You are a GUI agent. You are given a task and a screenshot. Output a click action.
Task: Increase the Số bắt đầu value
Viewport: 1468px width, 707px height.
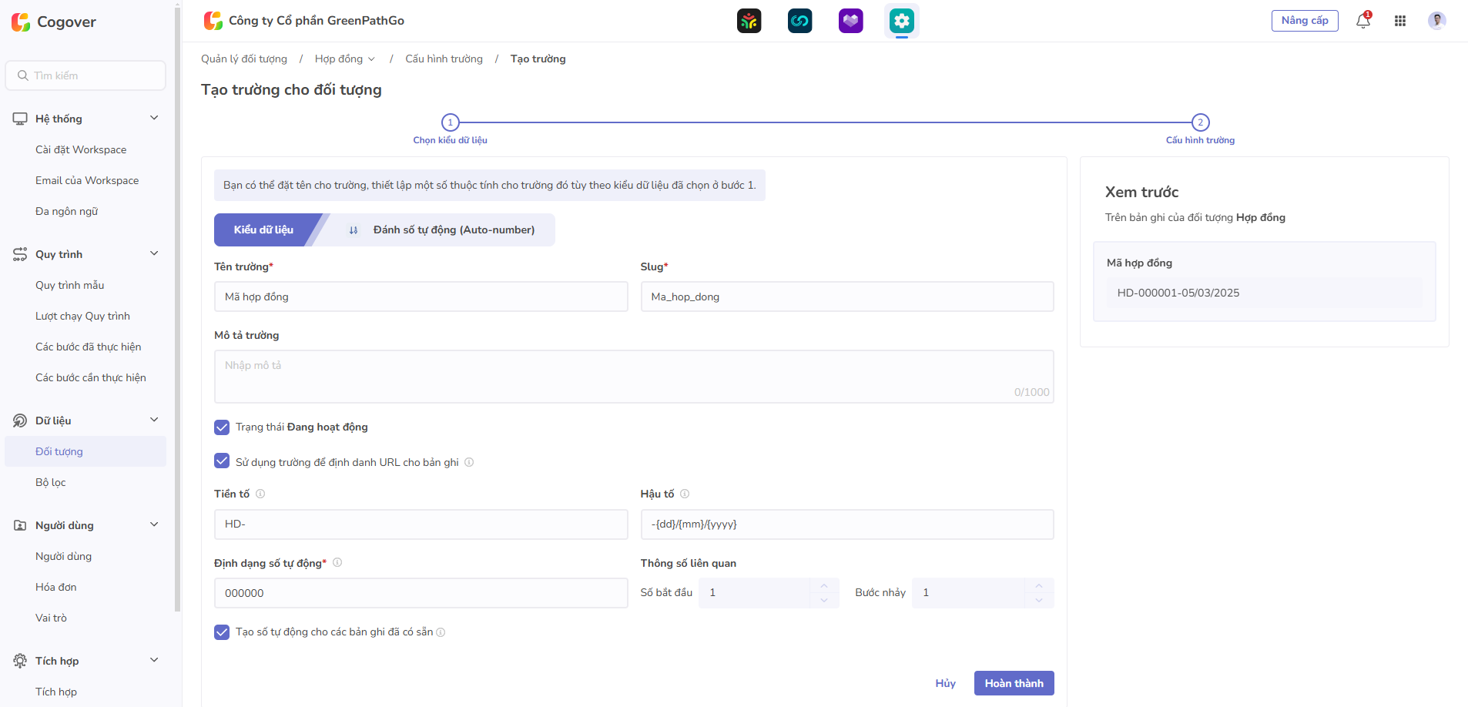click(824, 586)
